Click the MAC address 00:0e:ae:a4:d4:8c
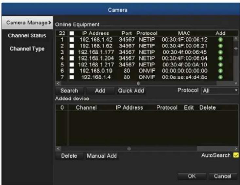Image resolution: width=240 pixels, height=185 pixels. click(x=185, y=77)
